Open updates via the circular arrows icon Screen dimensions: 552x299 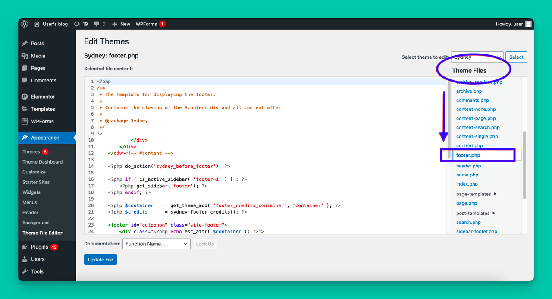(x=77, y=24)
